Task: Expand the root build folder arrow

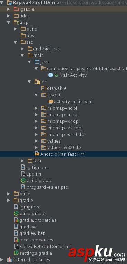Action: click(9, 194)
